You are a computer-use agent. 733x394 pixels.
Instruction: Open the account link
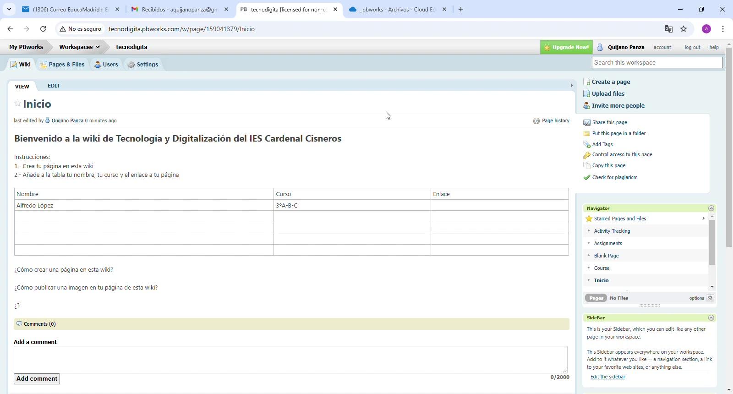pyautogui.click(x=662, y=47)
